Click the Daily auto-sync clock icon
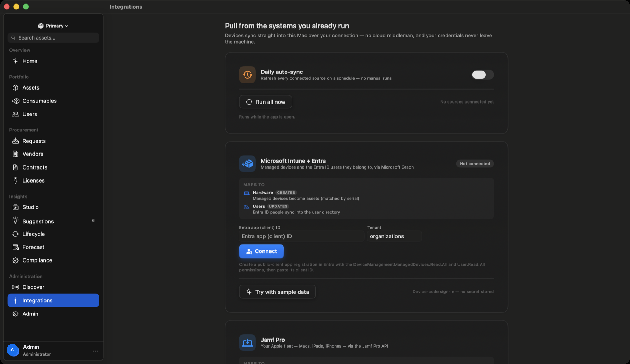 (247, 75)
